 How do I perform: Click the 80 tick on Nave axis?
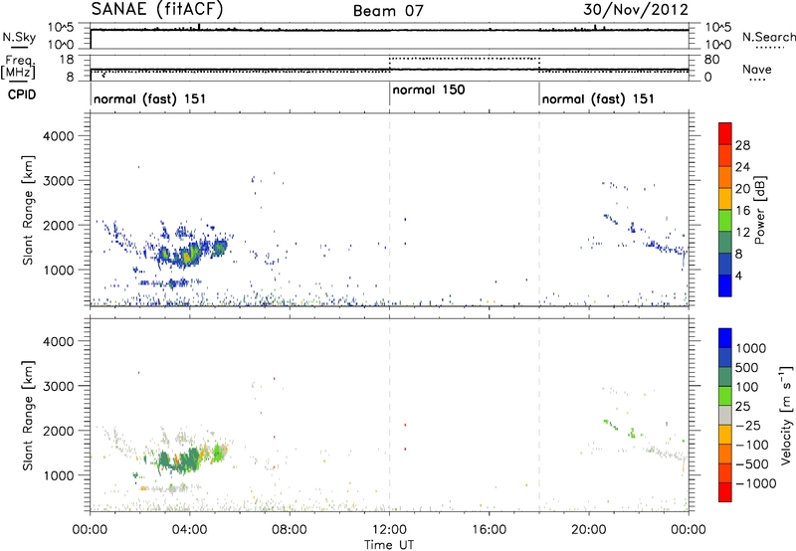tap(712, 60)
